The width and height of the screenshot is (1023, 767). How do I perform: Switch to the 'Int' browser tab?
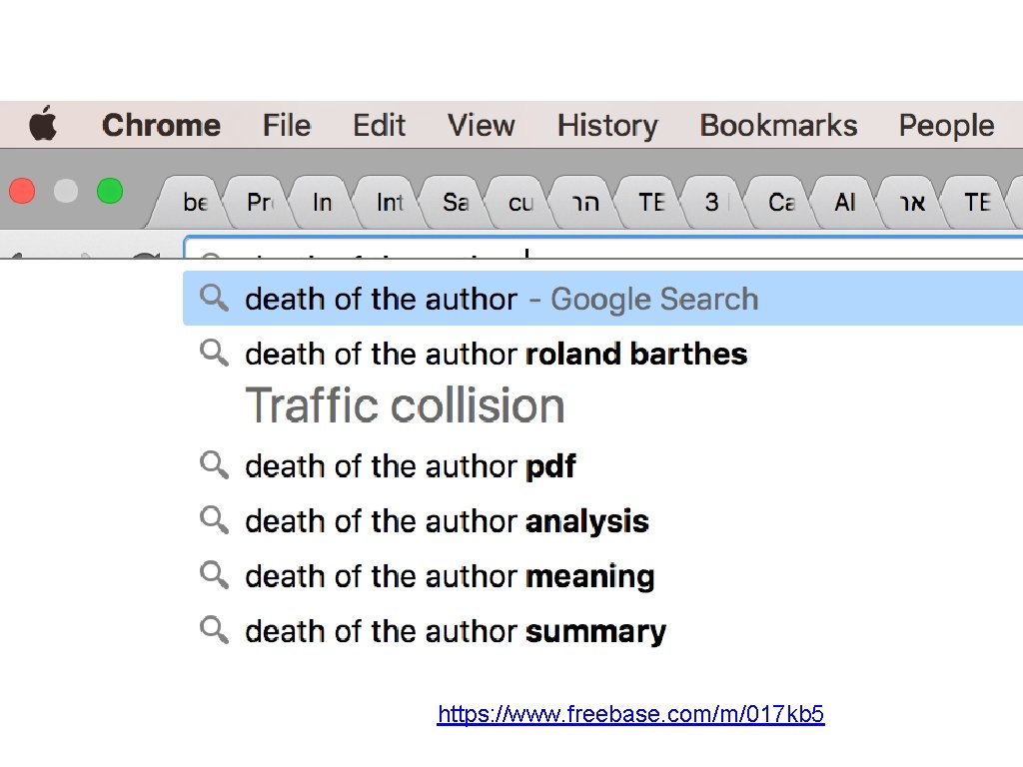click(x=390, y=203)
